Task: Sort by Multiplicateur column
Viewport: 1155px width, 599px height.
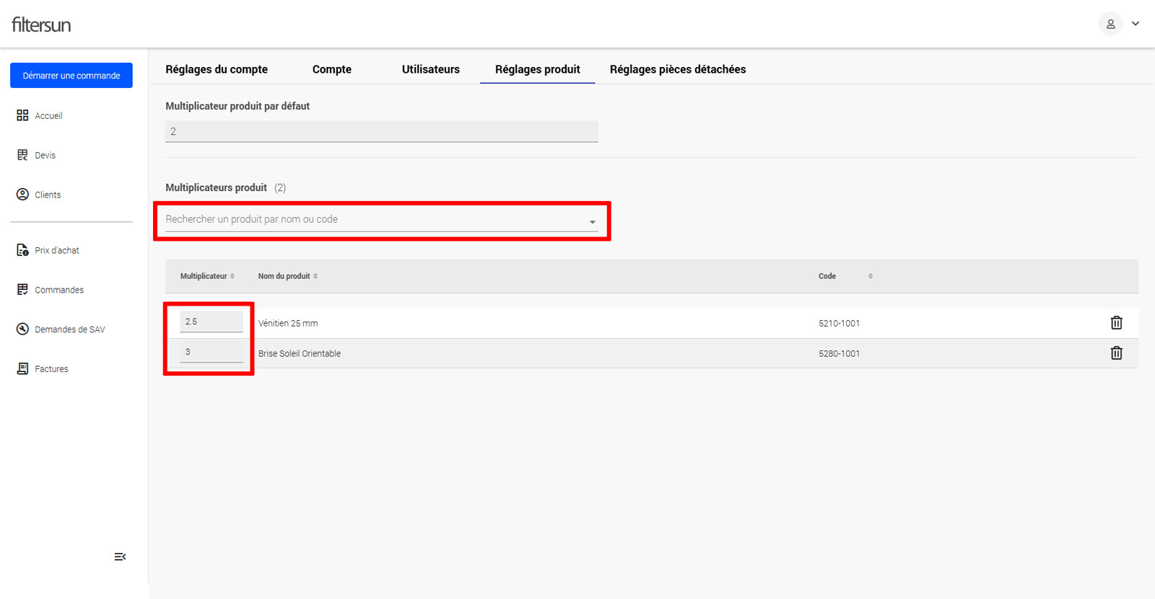Action: tap(232, 276)
